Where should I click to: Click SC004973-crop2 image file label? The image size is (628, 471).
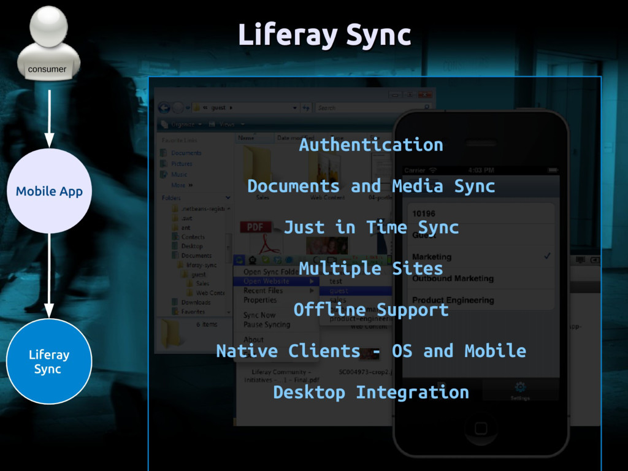[x=366, y=372]
